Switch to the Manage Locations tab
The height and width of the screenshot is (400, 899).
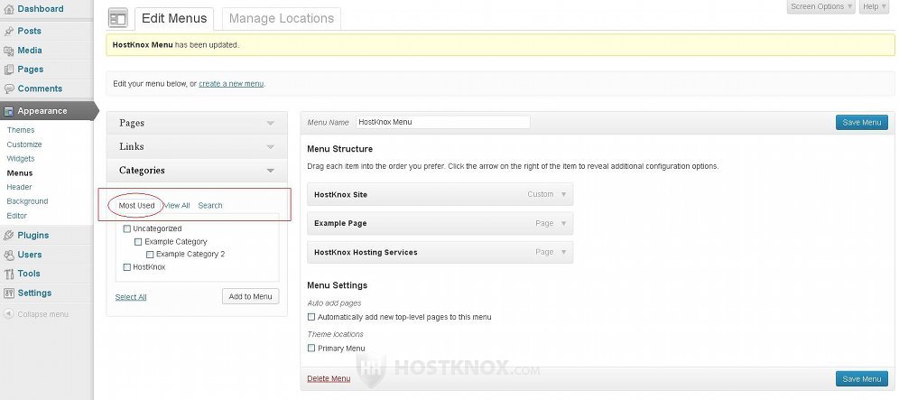pyautogui.click(x=282, y=18)
